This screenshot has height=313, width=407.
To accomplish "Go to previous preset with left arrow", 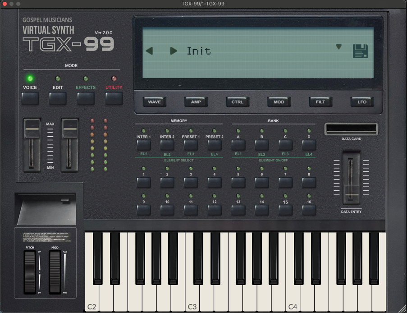I will [x=149, y=51].
